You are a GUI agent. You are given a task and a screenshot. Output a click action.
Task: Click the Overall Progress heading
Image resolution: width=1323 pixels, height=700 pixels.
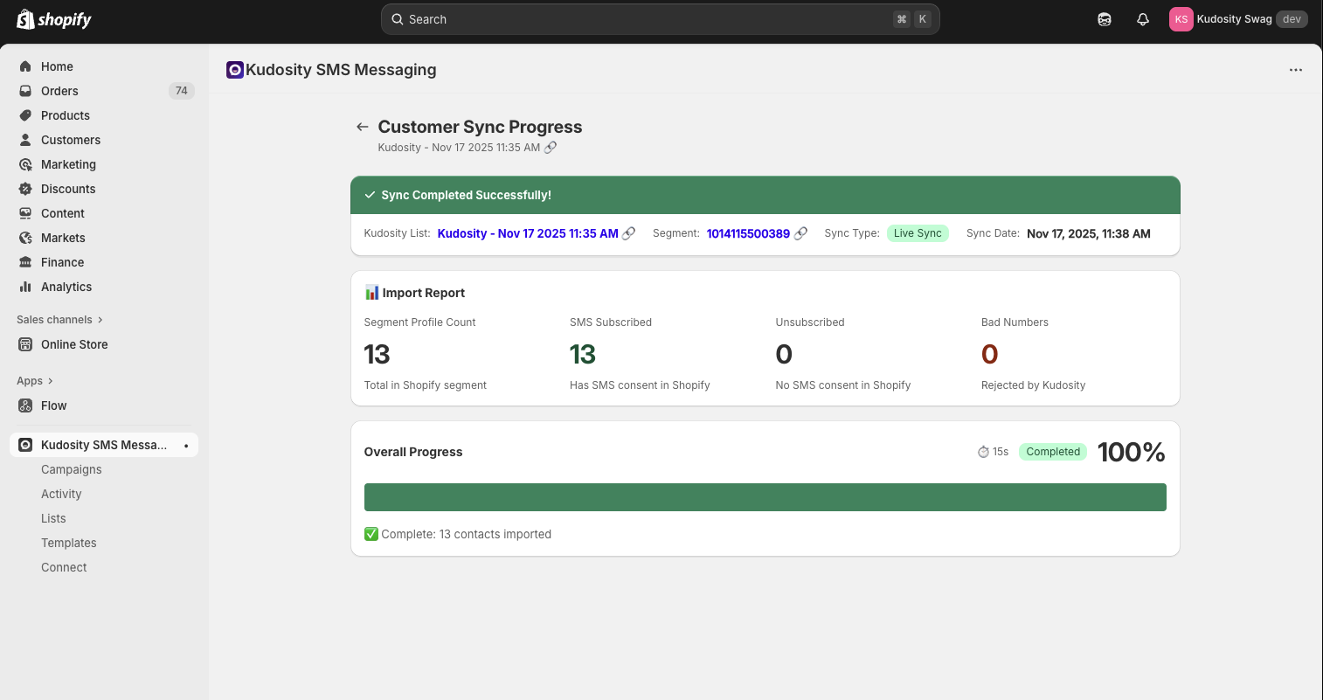pos(413,452)
